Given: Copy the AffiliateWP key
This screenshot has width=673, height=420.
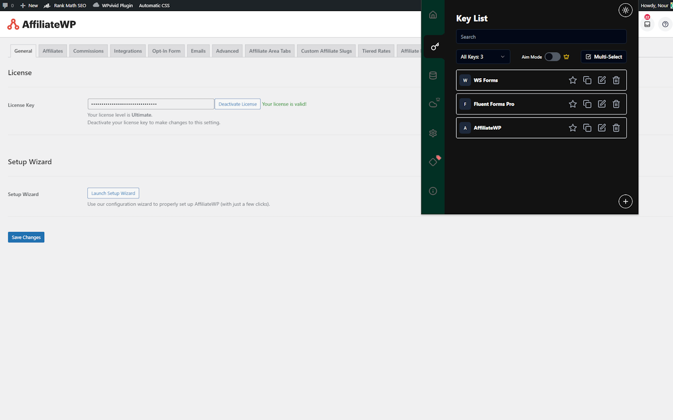Looking at the screenshot, I should pos(587,128).
